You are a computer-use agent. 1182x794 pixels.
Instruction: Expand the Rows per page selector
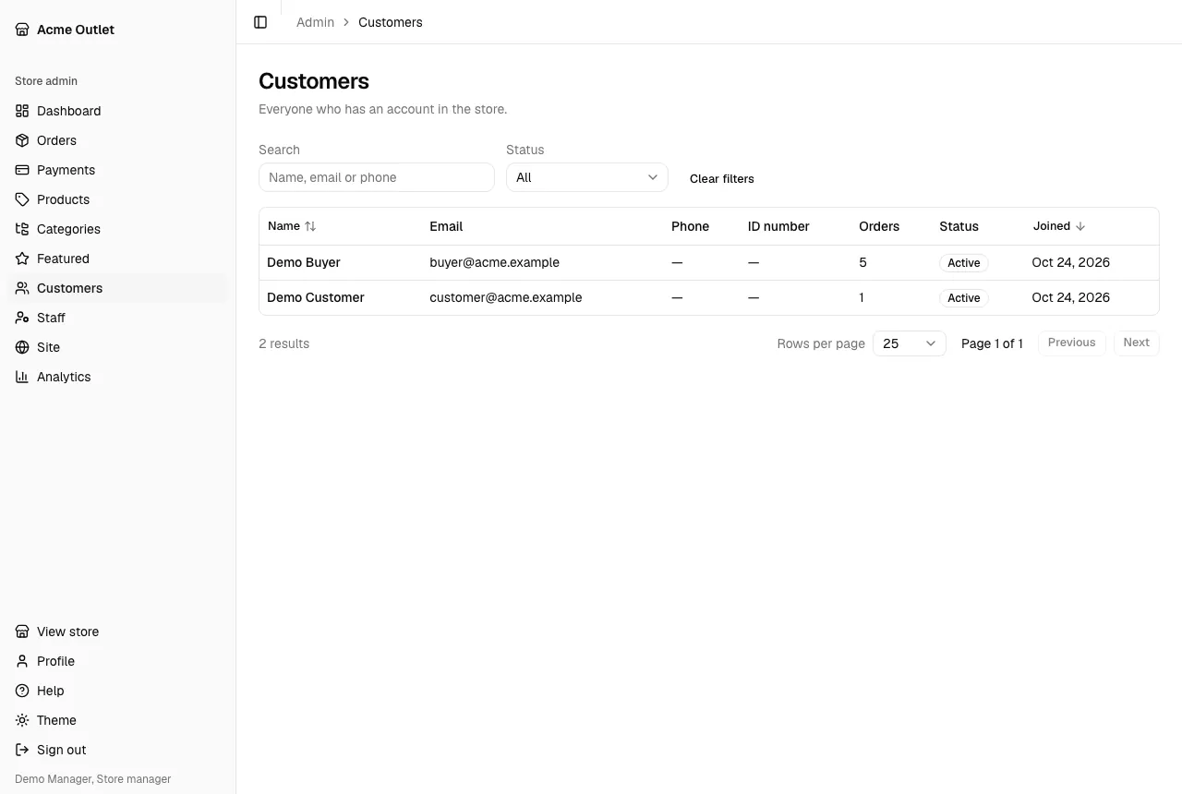click(910, 343)
